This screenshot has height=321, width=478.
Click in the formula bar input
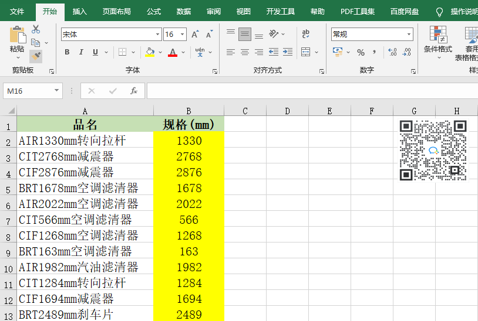pos(312,91)
